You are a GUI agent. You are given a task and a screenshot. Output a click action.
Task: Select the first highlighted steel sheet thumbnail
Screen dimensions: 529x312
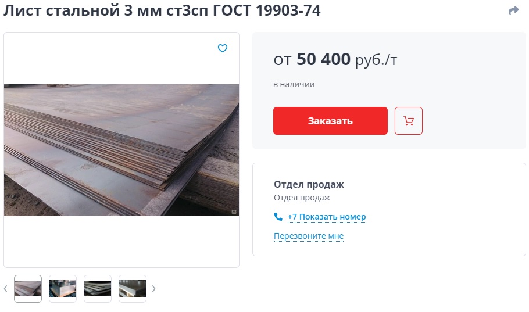[x=28, y=289]
